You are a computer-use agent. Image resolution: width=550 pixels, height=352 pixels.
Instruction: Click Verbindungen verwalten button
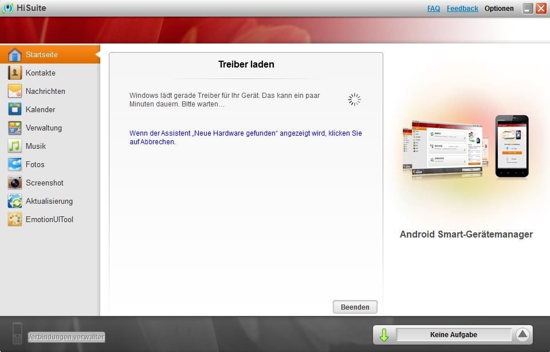point(66,337)
